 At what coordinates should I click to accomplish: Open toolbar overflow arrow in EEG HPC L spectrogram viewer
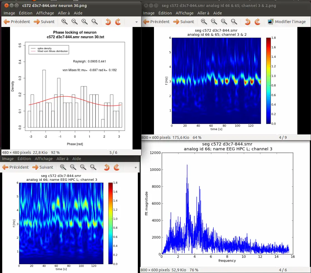click(x=136, y=168)
